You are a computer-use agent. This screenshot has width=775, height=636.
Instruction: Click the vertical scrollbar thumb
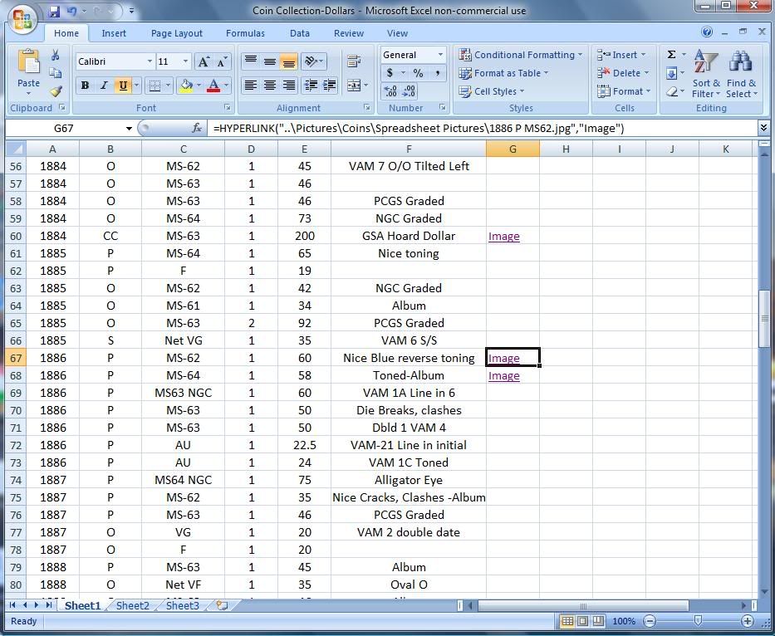[765, 319]
